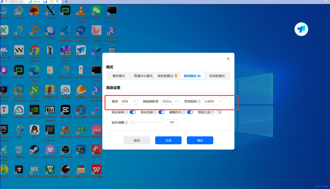330x189 pixels.
Task: Open Git Bash
Action: coord(19,11)
